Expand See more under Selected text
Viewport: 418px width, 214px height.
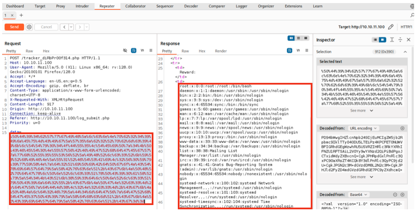362,111
